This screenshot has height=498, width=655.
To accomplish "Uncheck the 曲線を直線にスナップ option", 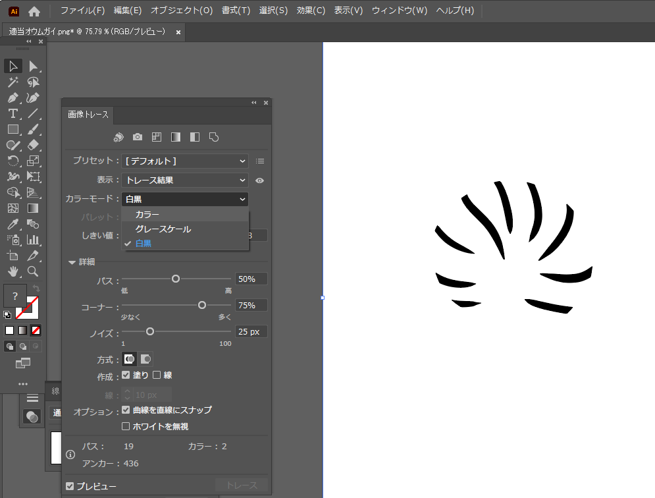I will pyautogui.click(x=126, y=410).
